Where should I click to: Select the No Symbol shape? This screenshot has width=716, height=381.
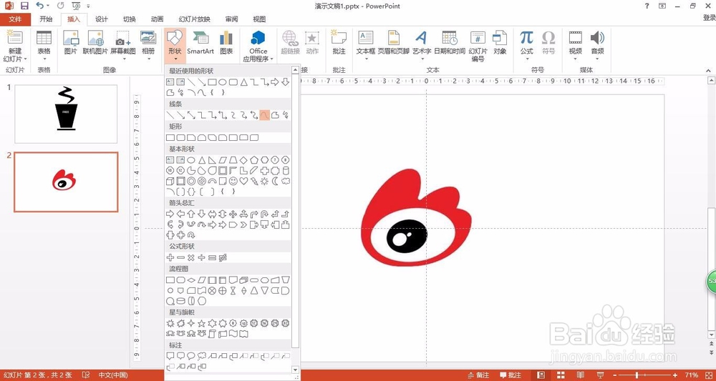(x=202, y=181)
